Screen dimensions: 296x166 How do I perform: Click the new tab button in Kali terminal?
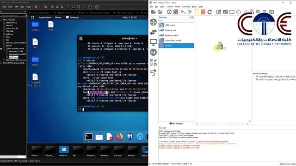(x=80, y=38)
